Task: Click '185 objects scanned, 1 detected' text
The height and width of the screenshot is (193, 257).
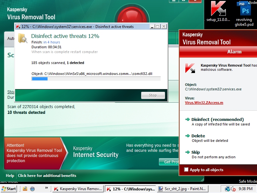Action: (x=58, y=63)
